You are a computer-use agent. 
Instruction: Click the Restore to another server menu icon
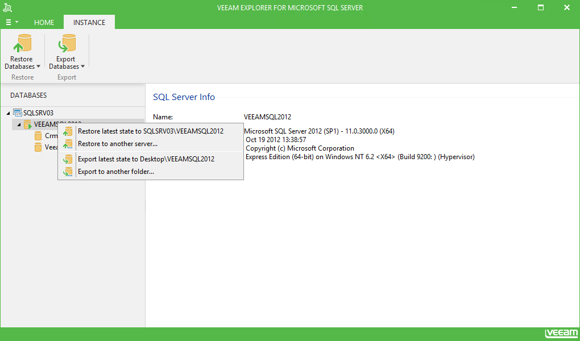pyautogui.click(x=68, y=144)
